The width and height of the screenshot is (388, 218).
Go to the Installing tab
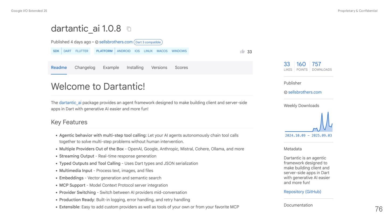tap(135, 68)
